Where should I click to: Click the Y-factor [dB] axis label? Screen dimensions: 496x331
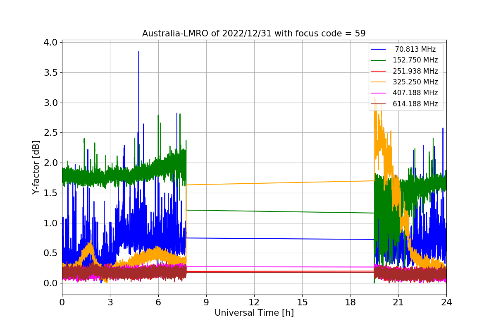tap(36, 168)
